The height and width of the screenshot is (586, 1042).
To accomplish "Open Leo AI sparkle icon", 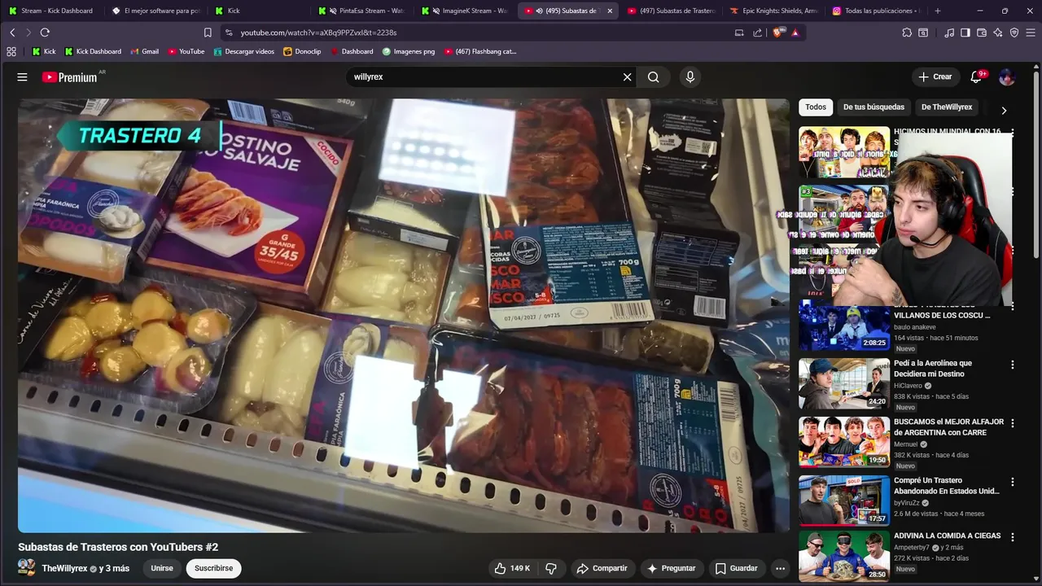I will pyautogui.click(x=998, y=33).
